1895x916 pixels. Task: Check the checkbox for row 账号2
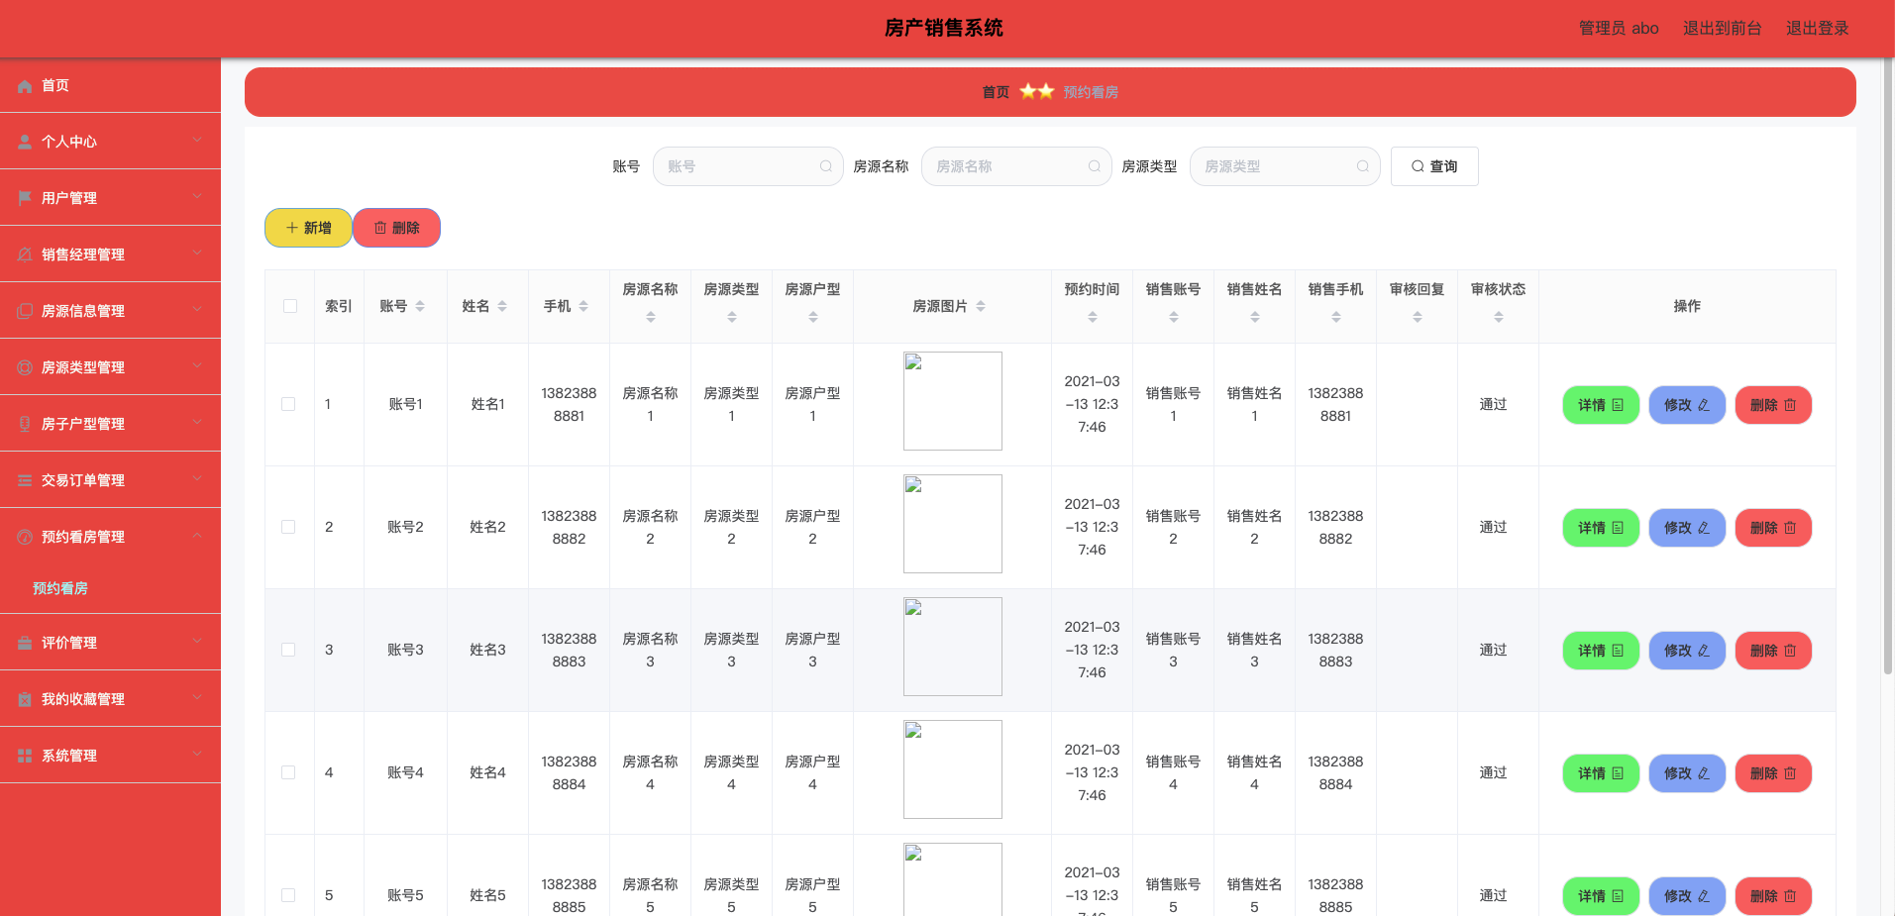pyautogui.click(x=288, y=527)
